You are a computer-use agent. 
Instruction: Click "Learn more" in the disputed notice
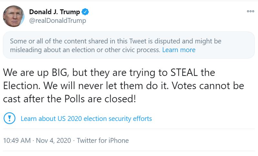tap(179, 50)
